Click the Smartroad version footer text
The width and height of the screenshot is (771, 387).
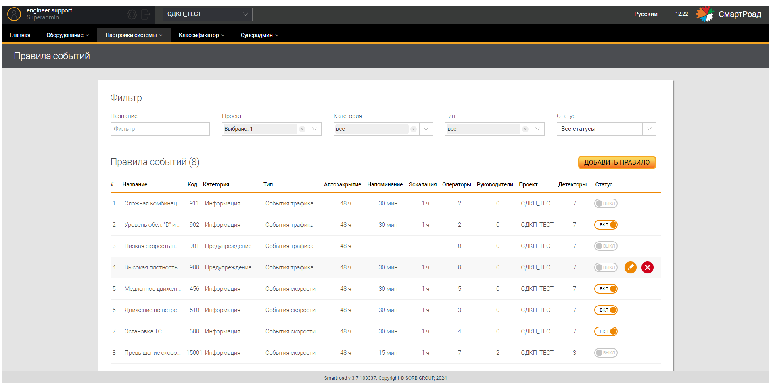[385, 378]
